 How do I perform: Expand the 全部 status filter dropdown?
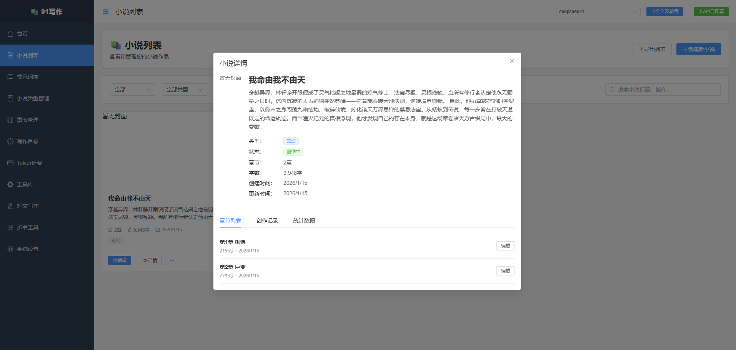(x=133, y=90)
